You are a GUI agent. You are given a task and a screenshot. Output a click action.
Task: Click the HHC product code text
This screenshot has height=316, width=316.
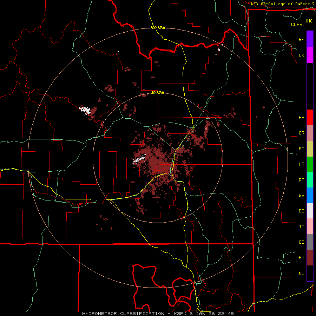coord(308,21)
